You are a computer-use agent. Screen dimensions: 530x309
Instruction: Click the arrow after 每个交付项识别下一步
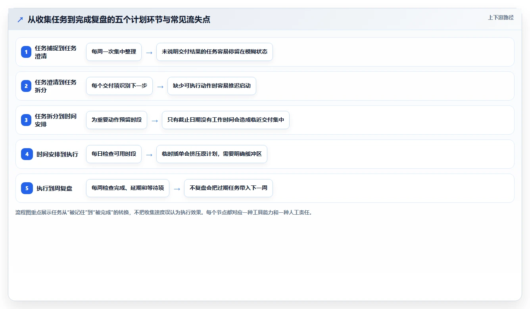160,86
